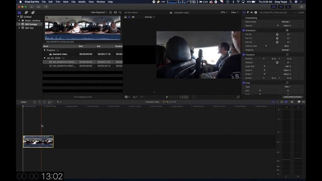
Task: Toggle the Crop effect checkbox
Action: point(244,82)
